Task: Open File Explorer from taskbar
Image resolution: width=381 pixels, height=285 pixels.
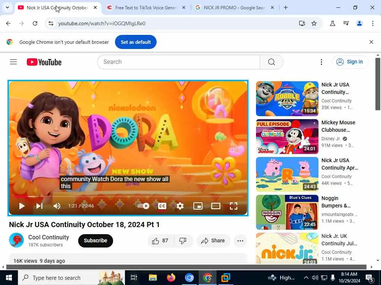Action: click(x=153, y=278)
